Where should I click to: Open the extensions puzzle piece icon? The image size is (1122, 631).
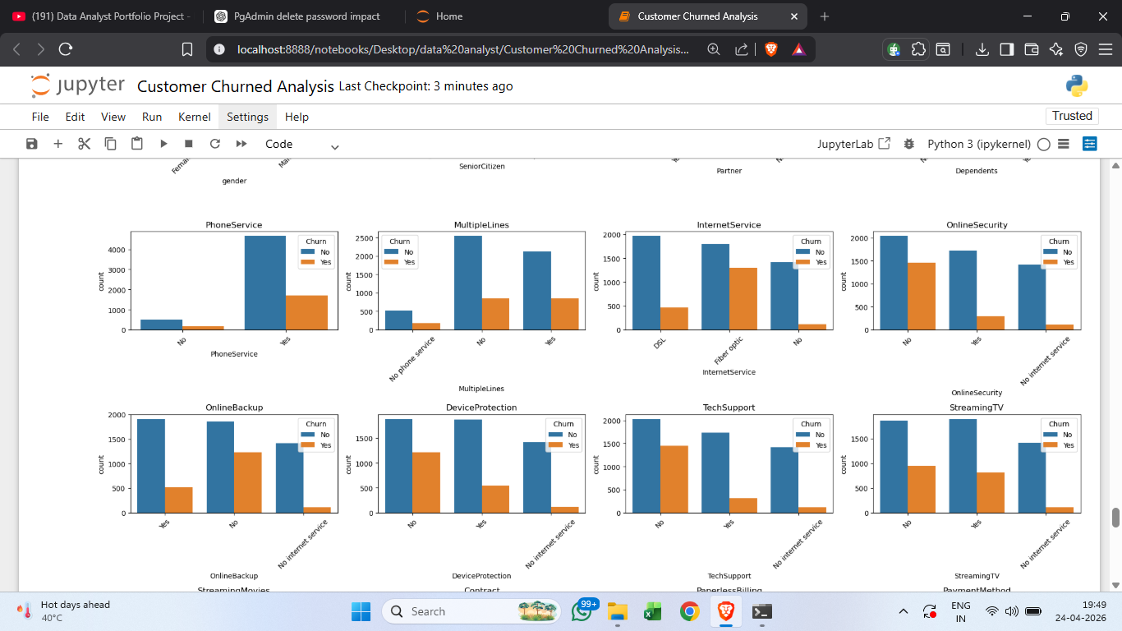(918, 49)
